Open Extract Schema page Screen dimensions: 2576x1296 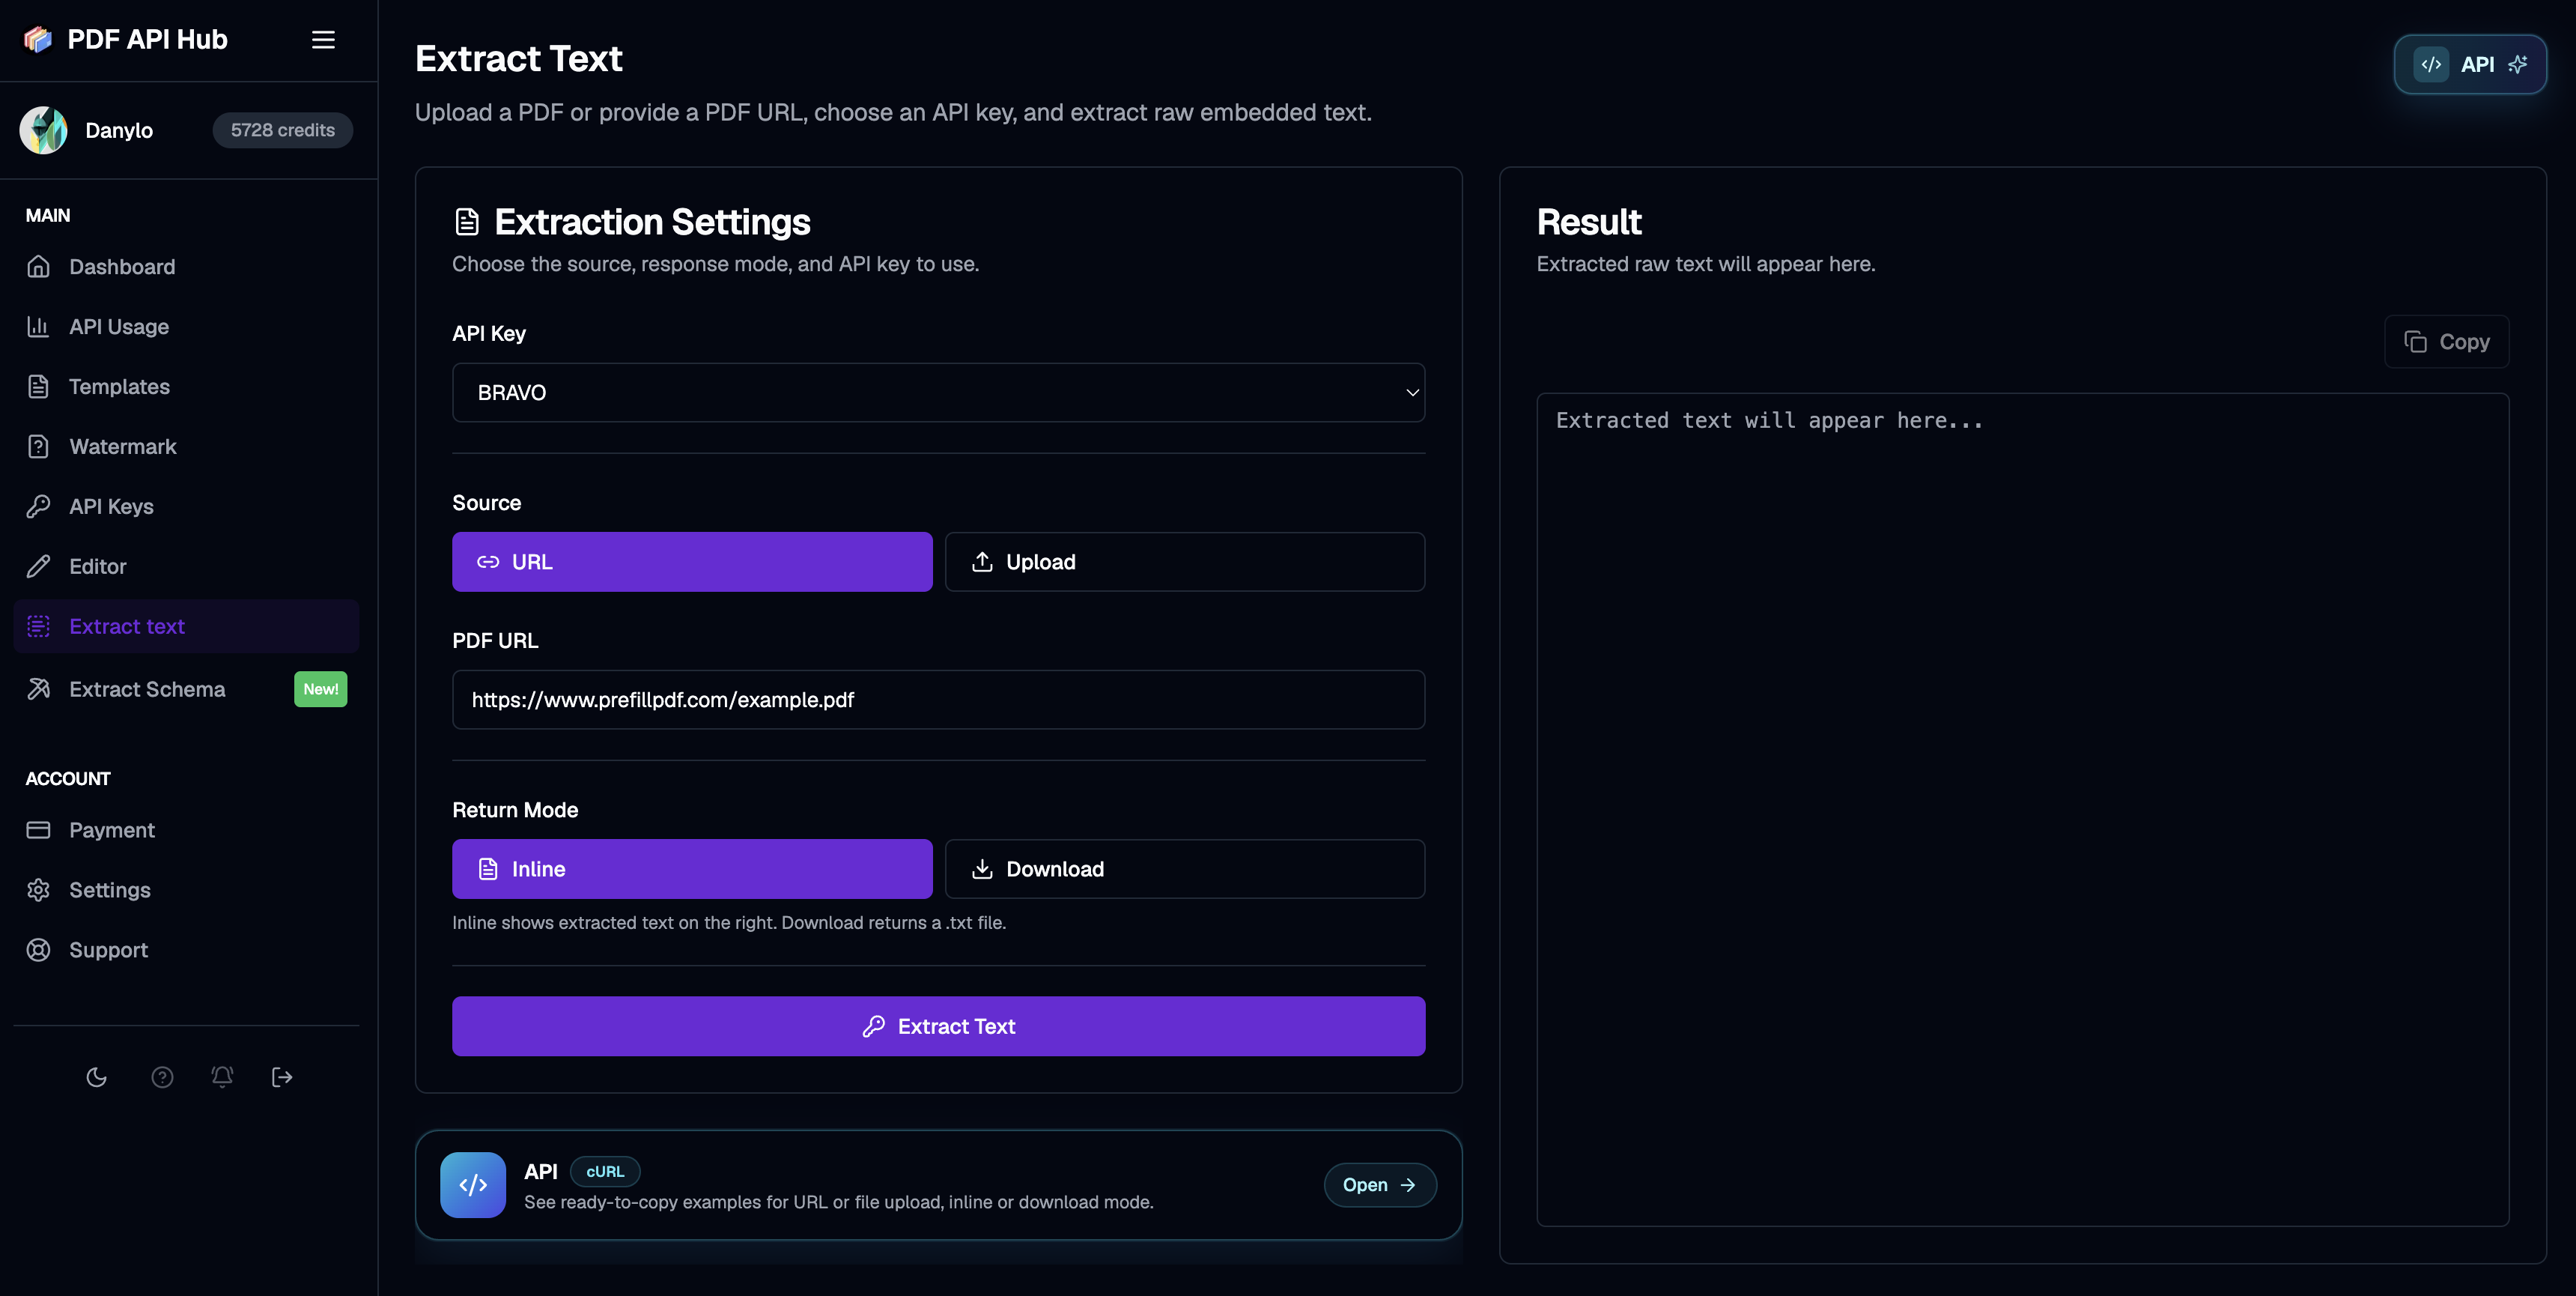click(186, 689)
